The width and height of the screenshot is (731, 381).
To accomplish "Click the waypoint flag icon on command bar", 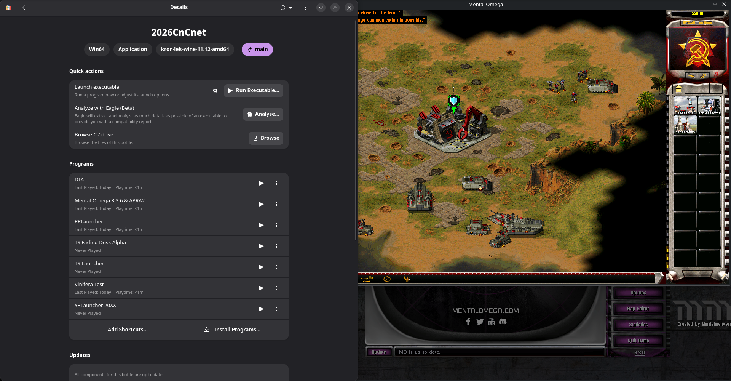I will [367, 279].
